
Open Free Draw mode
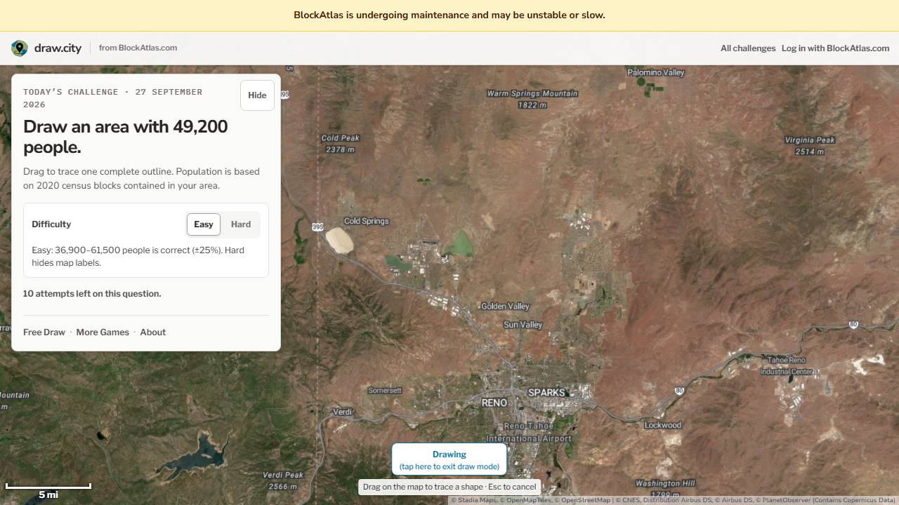tap(44, 332)
